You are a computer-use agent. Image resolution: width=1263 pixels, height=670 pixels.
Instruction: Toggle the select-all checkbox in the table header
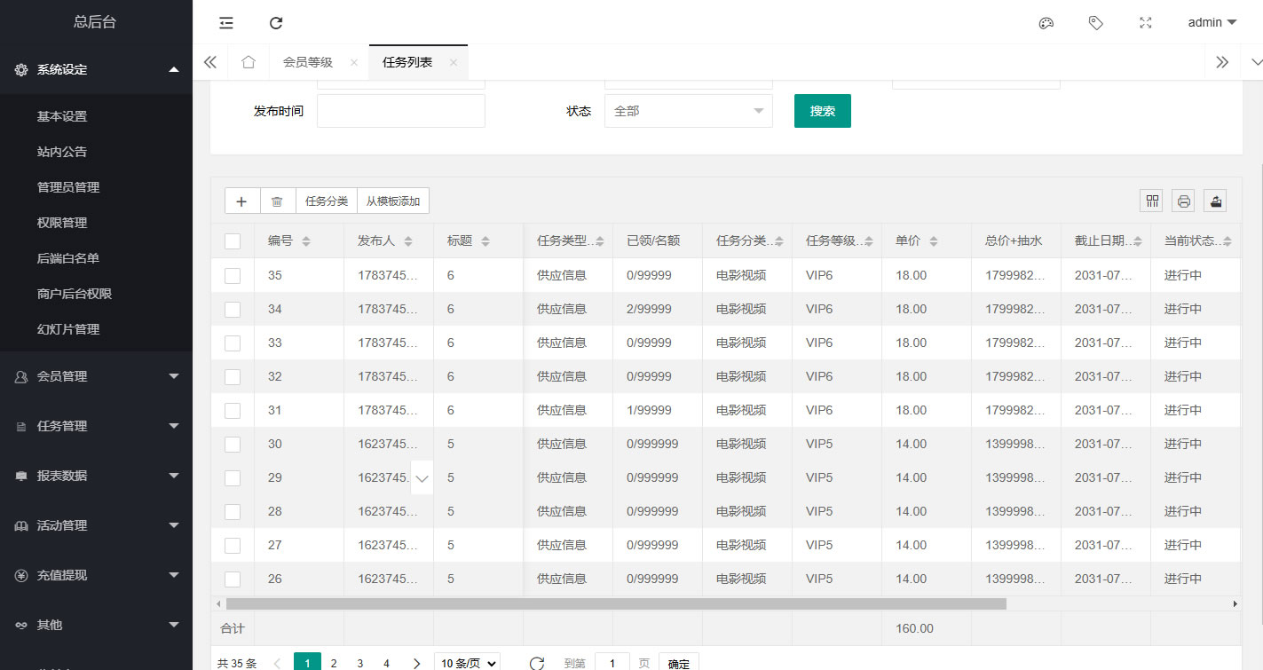coord(233,241)
